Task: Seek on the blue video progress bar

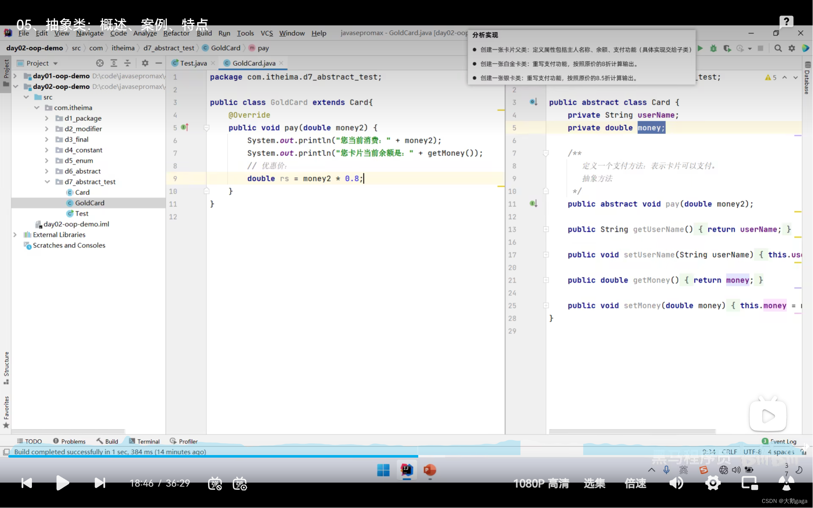Action: 218,456
